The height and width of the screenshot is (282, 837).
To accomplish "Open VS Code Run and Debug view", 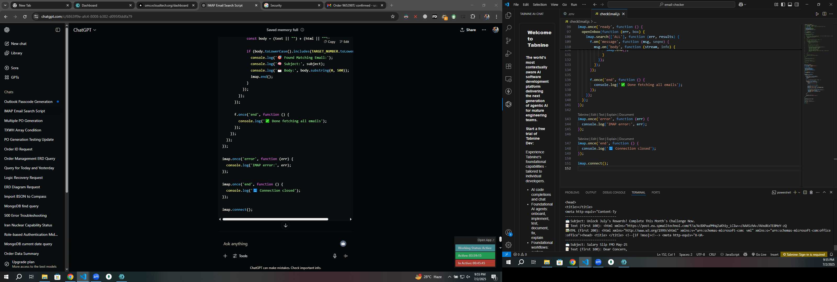I will [x=508, y=54].
